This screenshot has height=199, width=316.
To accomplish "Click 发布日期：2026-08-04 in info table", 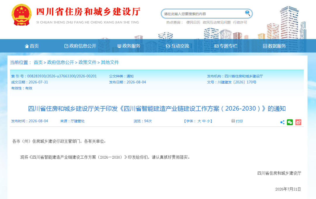I will 127,82.
